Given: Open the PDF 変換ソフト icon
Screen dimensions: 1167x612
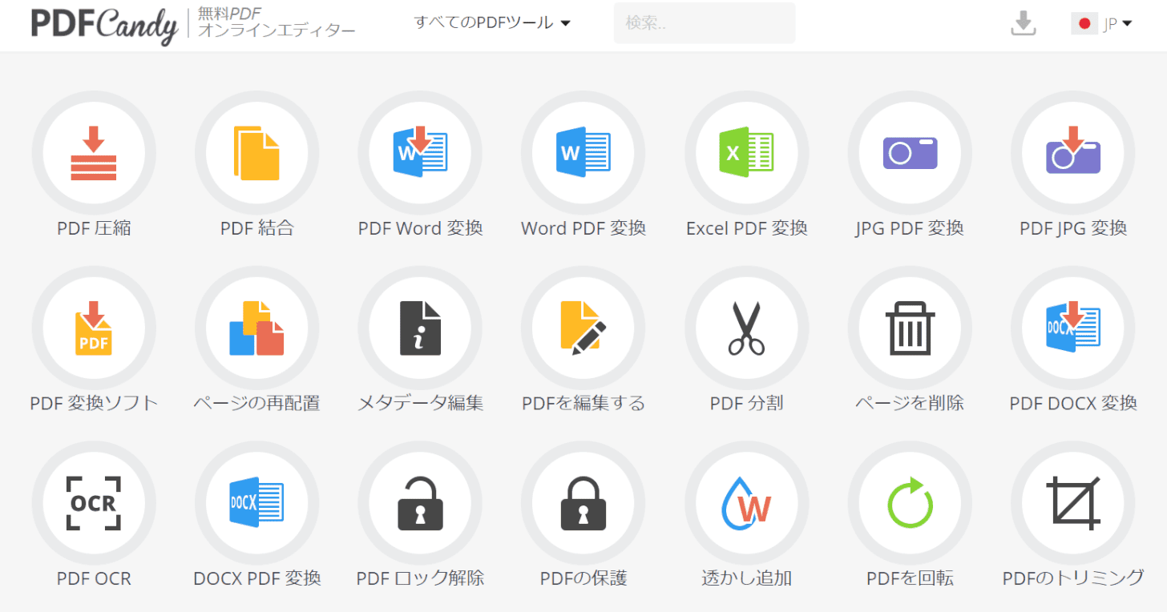Looking at the screenshot, I should point(94,328).
